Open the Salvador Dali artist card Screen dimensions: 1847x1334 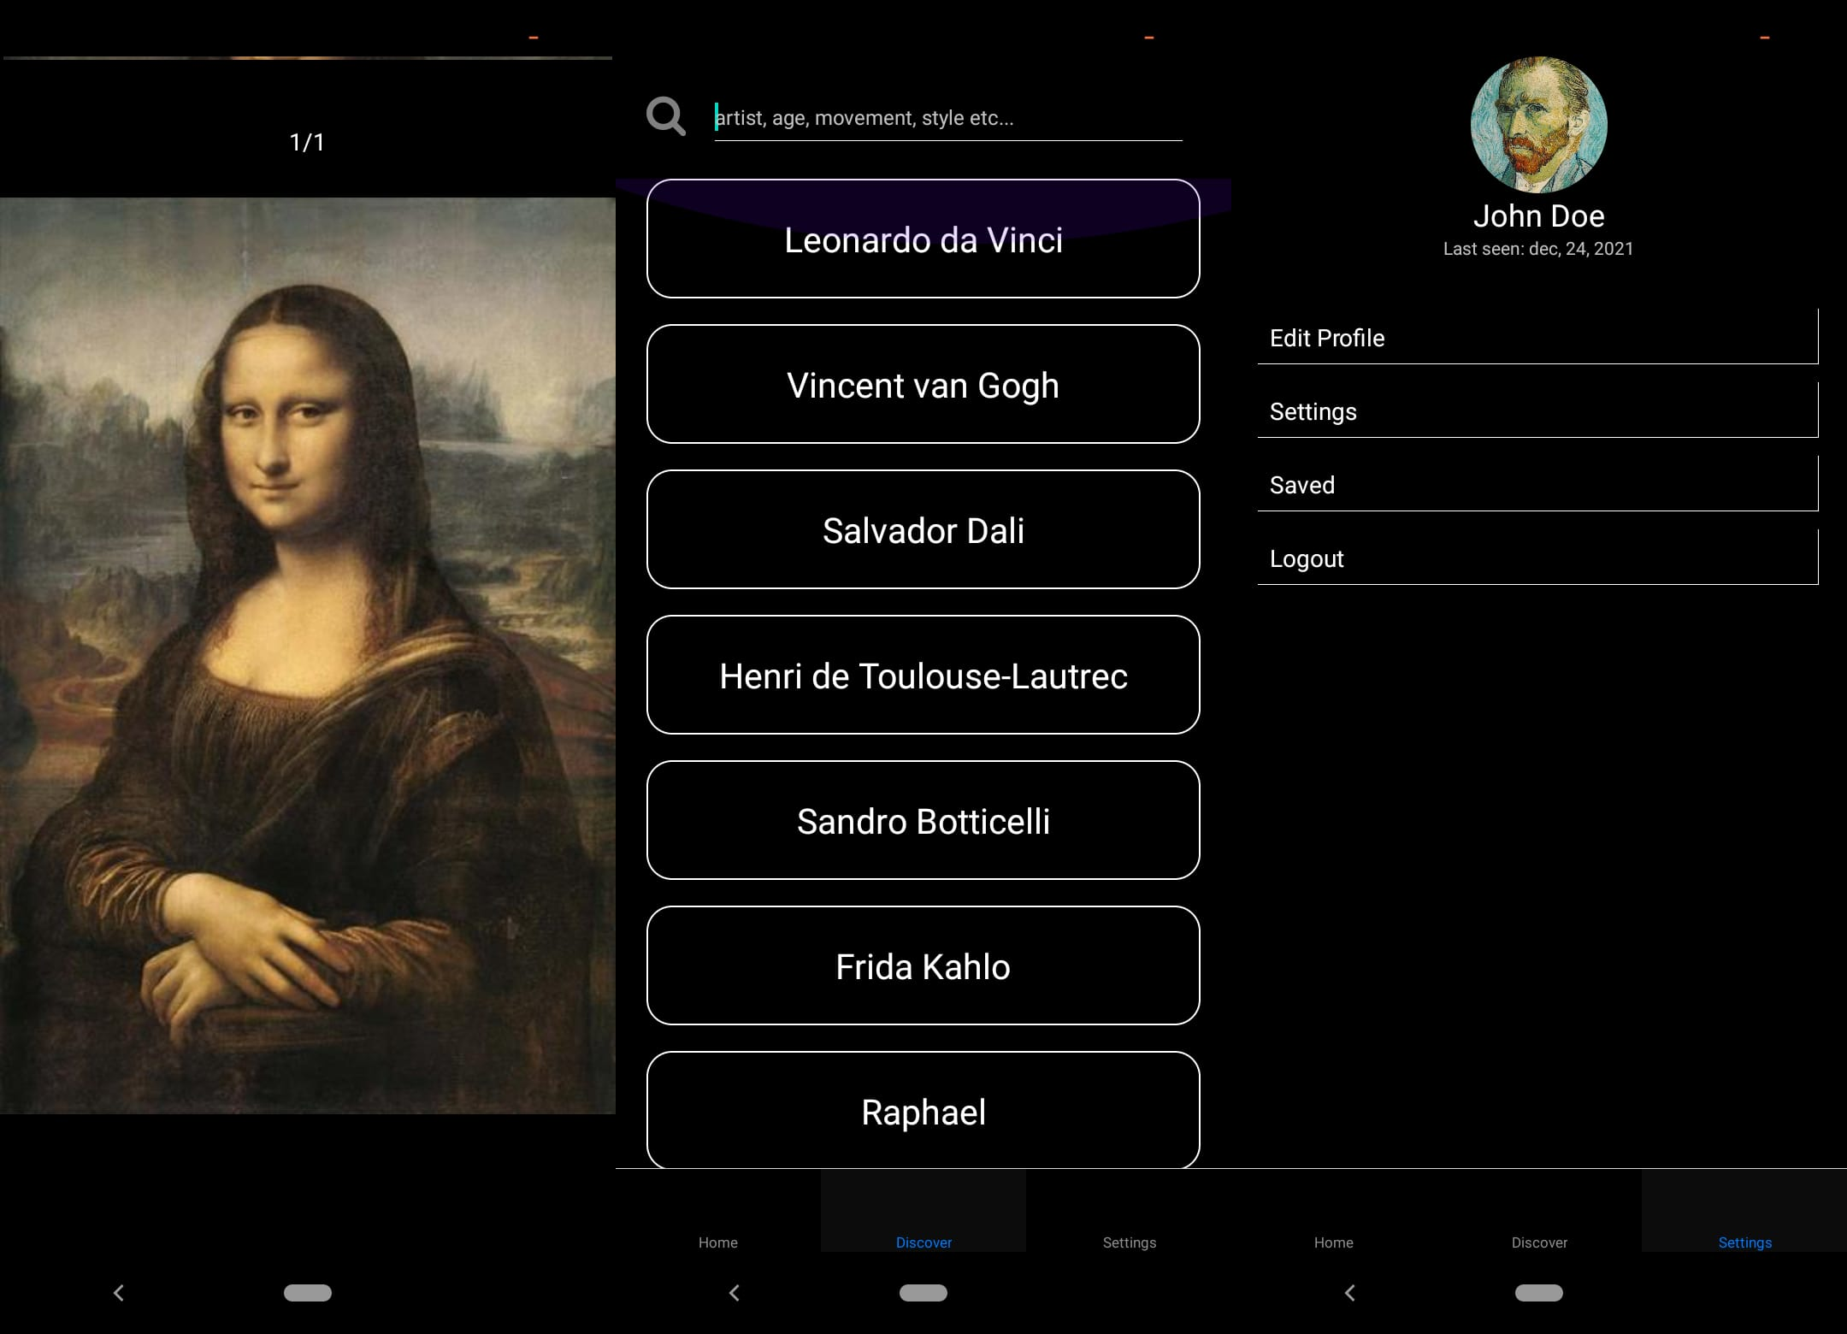click(923, 530)
